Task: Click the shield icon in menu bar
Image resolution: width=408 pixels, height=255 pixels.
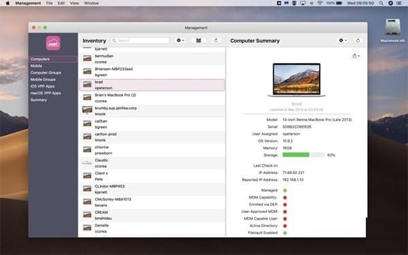Action: [294, 3]
